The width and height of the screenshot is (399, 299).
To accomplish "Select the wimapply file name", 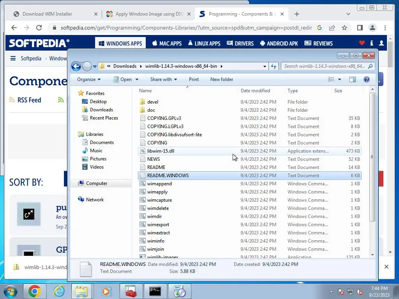I will [x=157, y=192].
